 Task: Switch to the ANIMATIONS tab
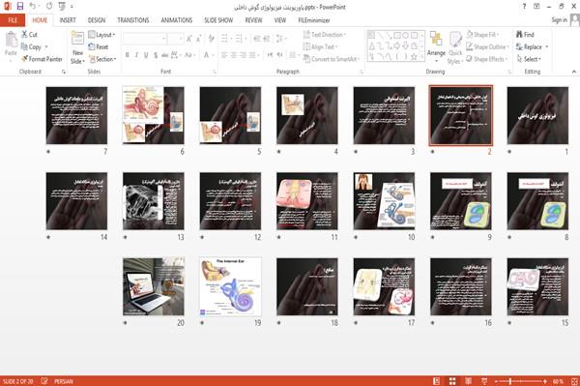click(177, 20)
